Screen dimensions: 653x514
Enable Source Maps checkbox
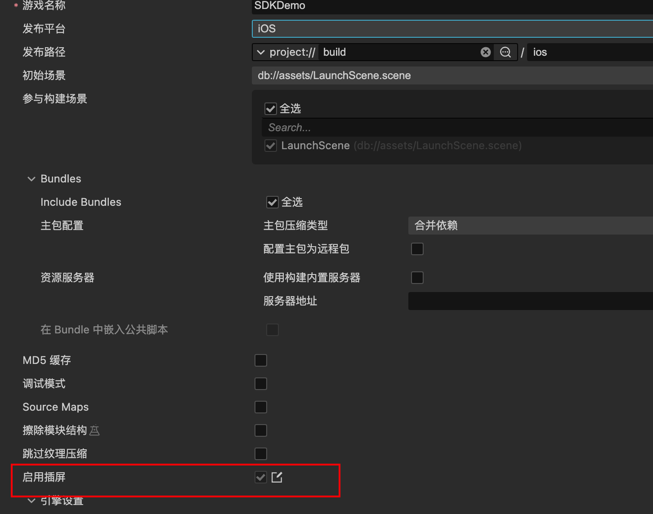[261, 407]
